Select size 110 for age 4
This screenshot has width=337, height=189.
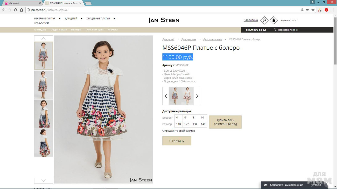point(179,124)
